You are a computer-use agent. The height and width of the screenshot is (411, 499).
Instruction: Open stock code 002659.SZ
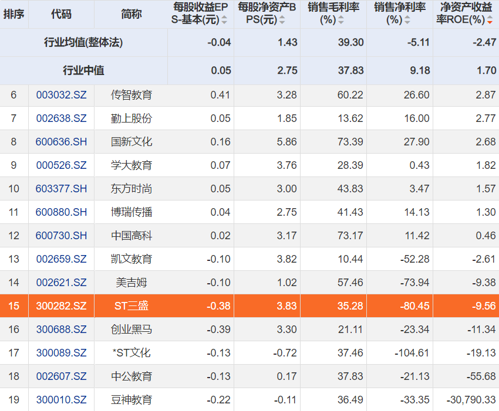pyautogui.click(x=62, y=259)
